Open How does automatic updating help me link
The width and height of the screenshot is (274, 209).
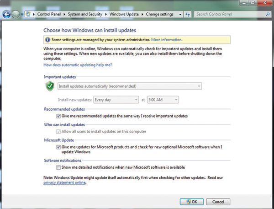tap(78, 65)
